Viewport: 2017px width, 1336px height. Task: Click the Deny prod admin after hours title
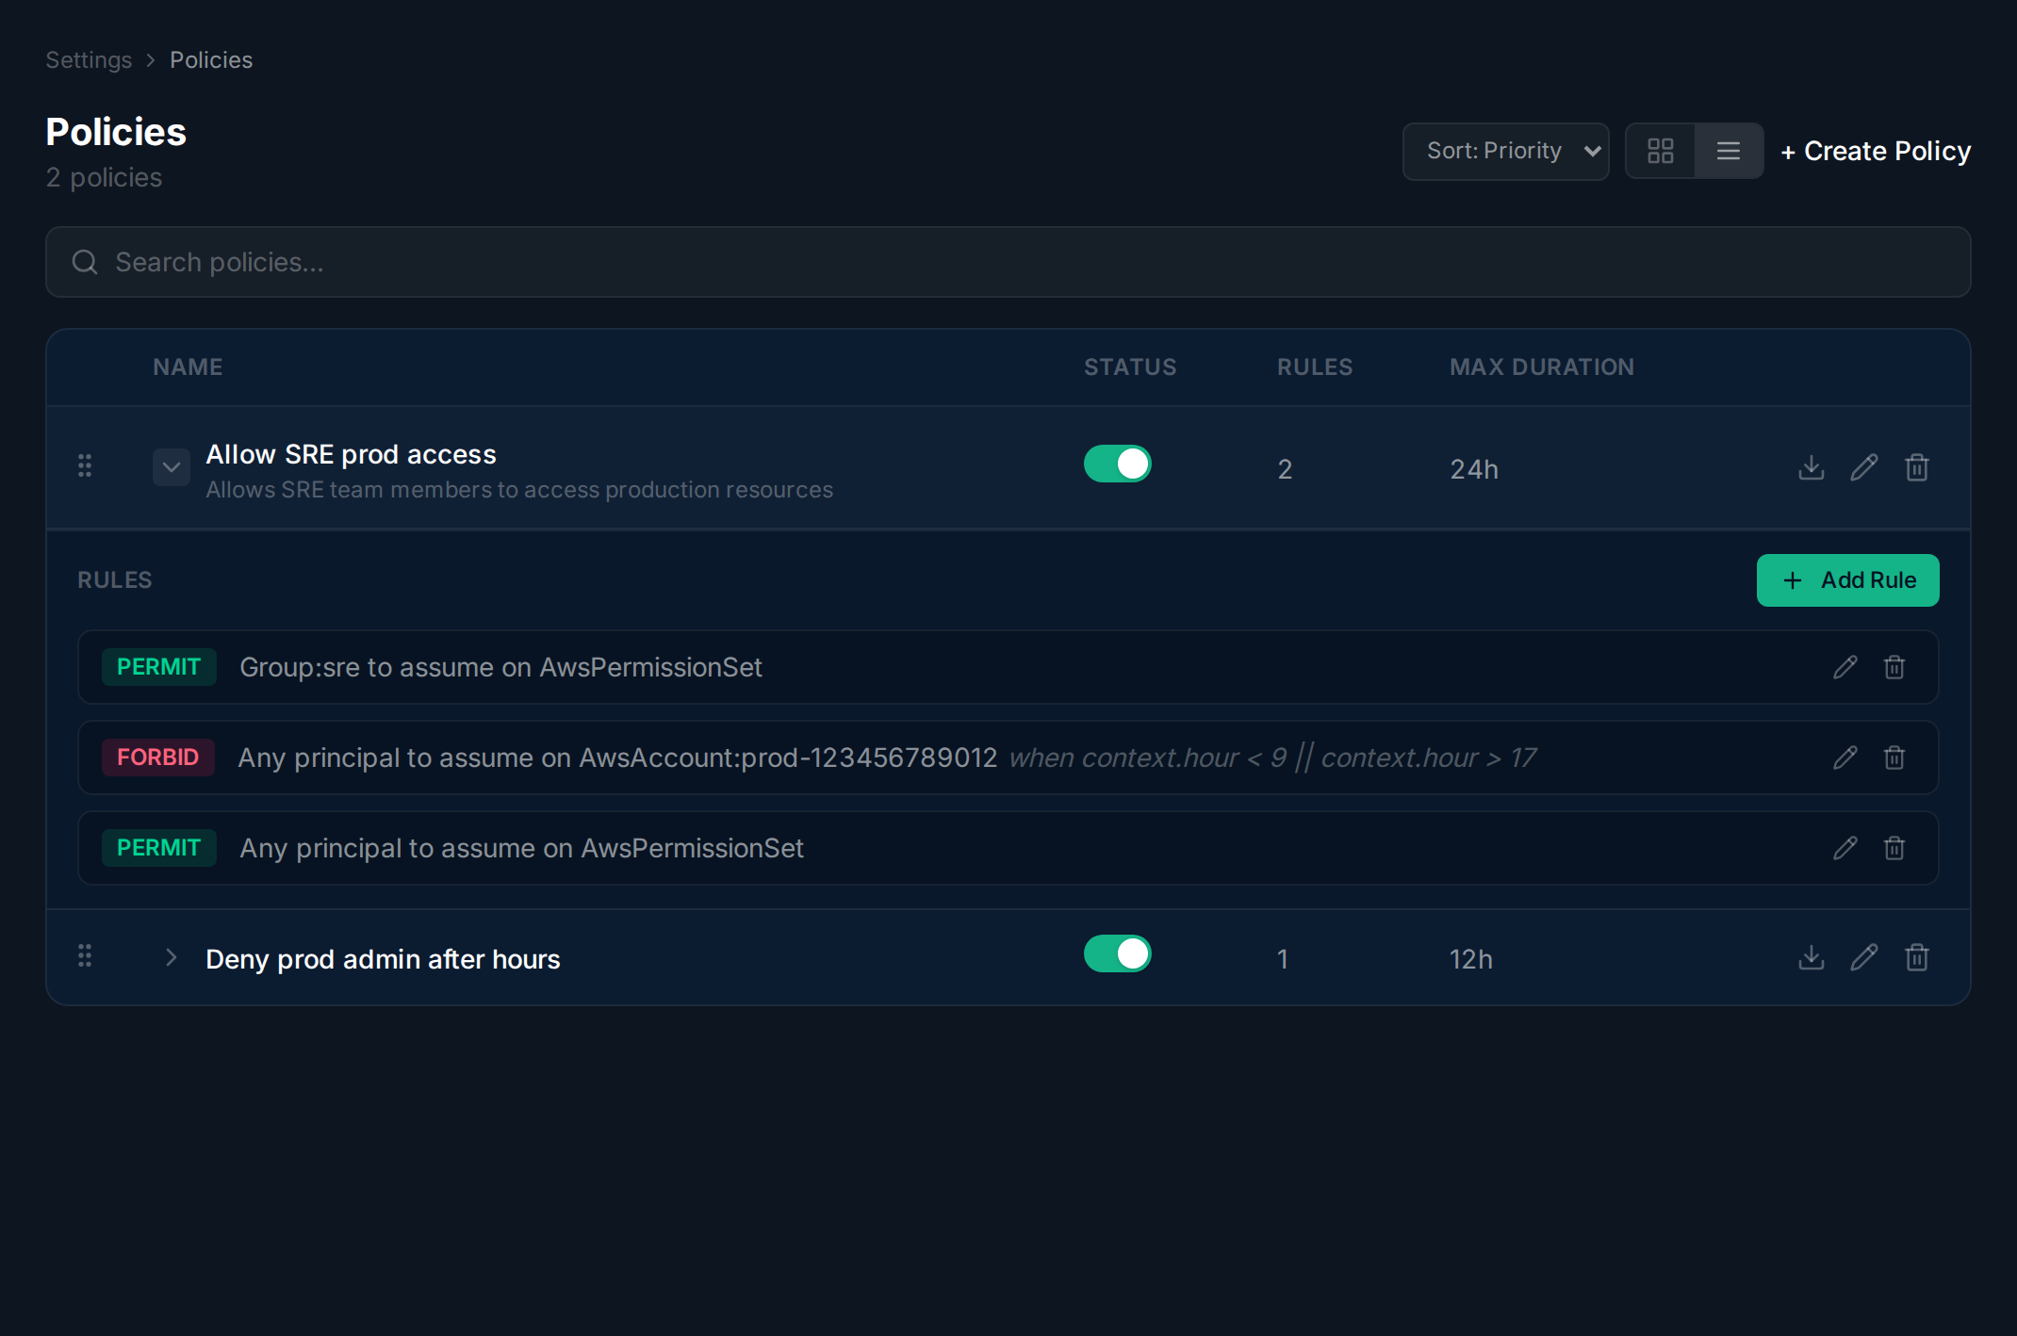click(x=383, y=959)
